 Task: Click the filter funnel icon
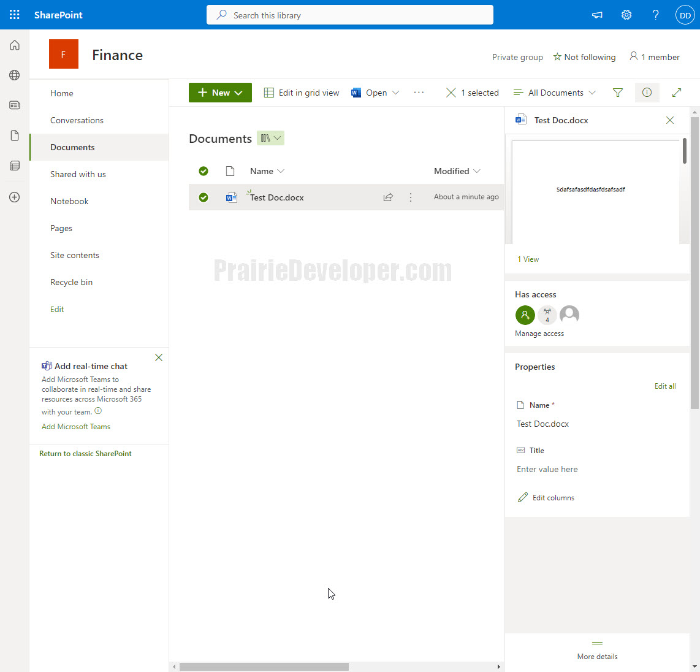pyautogui.click(x=617, y=93)
